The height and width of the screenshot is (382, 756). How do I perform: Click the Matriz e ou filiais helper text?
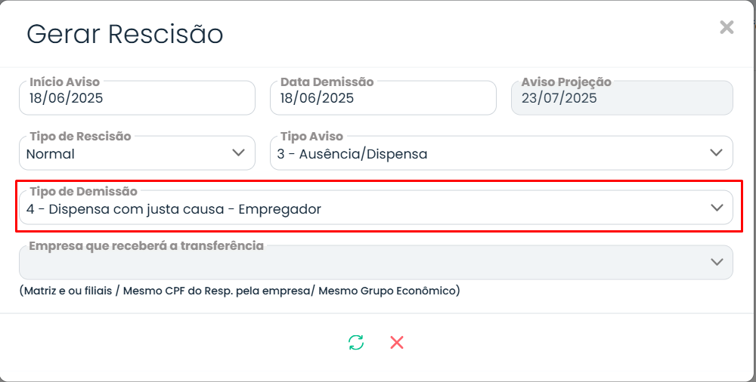239,291
